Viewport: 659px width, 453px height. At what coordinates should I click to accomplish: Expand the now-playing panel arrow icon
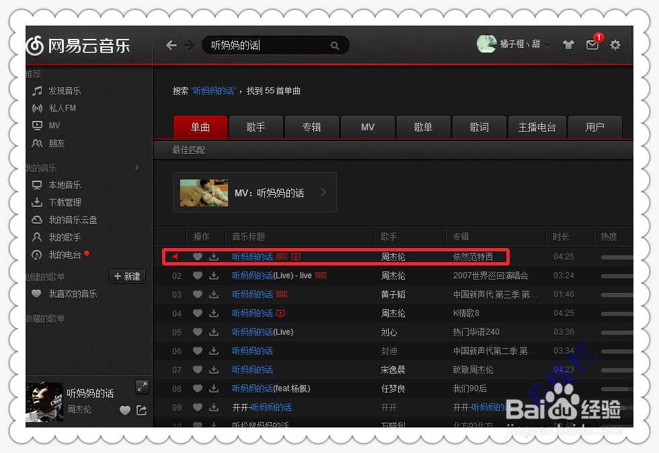[142, 386]
